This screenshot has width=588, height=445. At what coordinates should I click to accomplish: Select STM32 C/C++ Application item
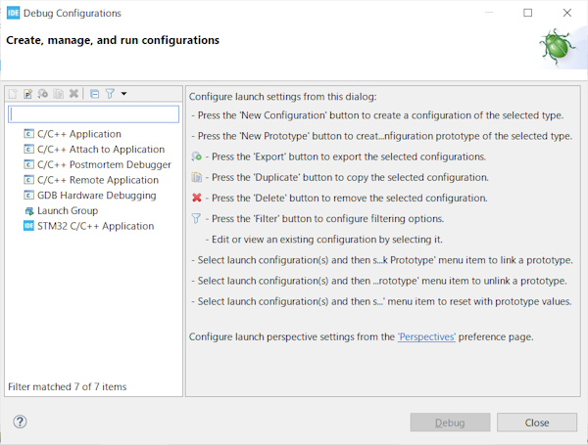pyautogui.click(x=95, y=226)
